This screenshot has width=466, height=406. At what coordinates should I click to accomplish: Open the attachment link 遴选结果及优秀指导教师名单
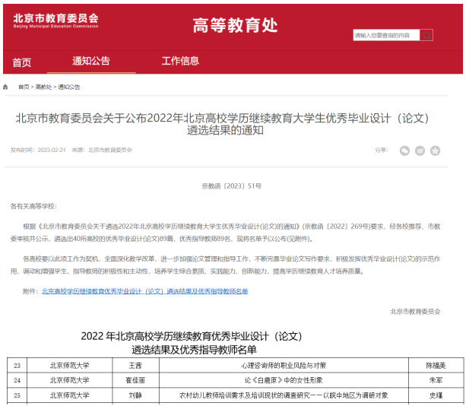point(145,291)
